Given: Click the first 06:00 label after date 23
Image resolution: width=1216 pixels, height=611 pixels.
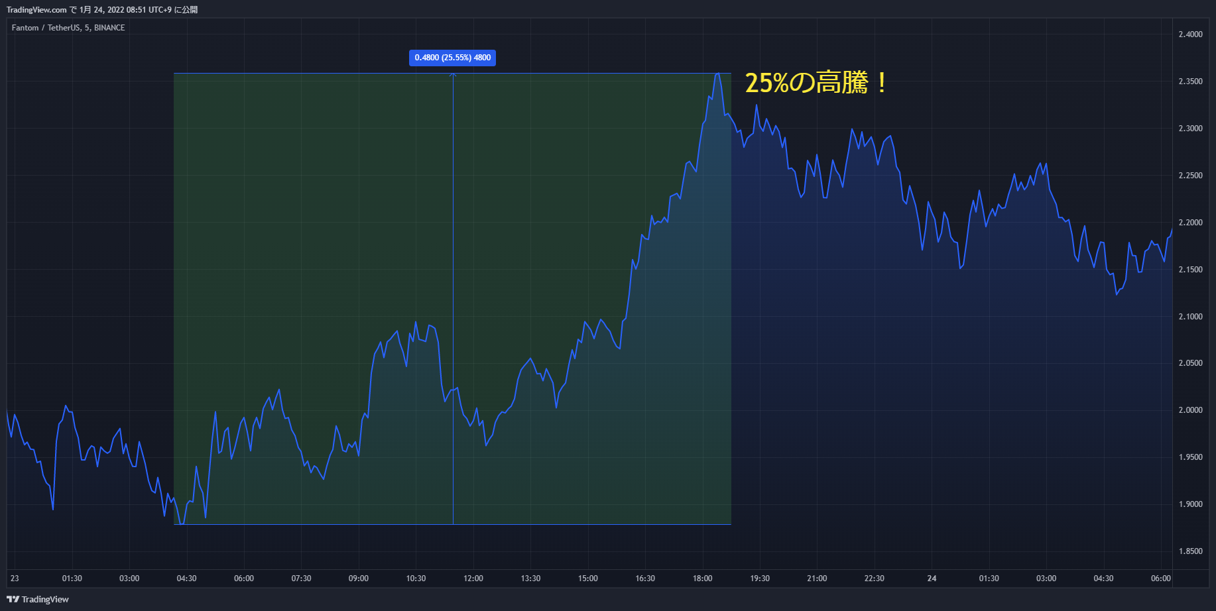Looking at the screenshot, I should click(244, 579).
